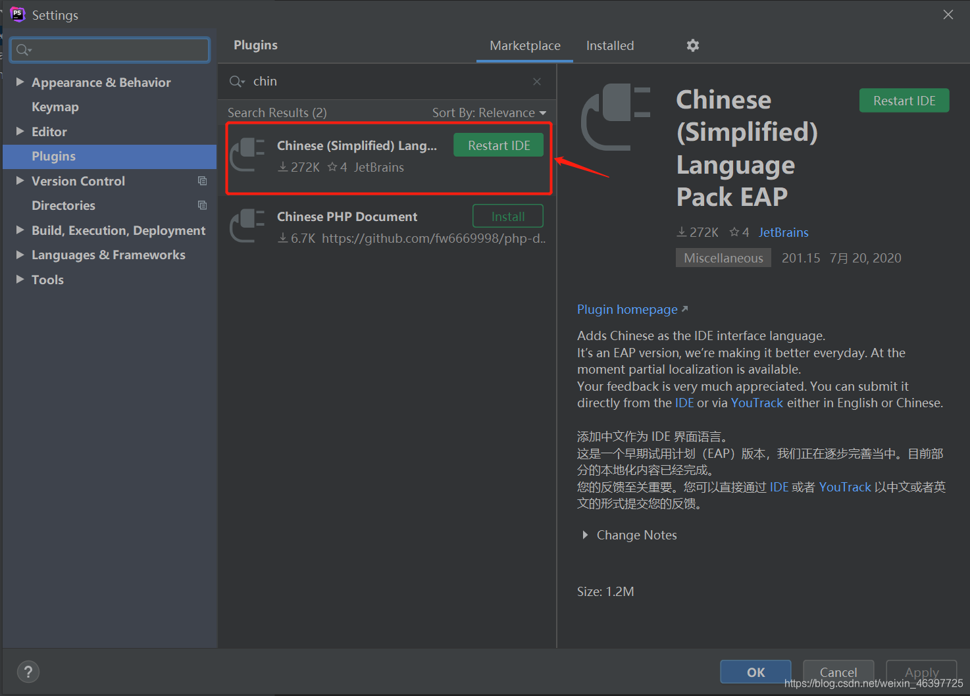Click the magnifier icon in settings search
Viewport: 970px width, 696px height.
24,50
